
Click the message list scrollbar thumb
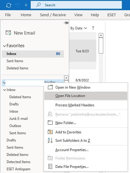[x=101, y=45]
